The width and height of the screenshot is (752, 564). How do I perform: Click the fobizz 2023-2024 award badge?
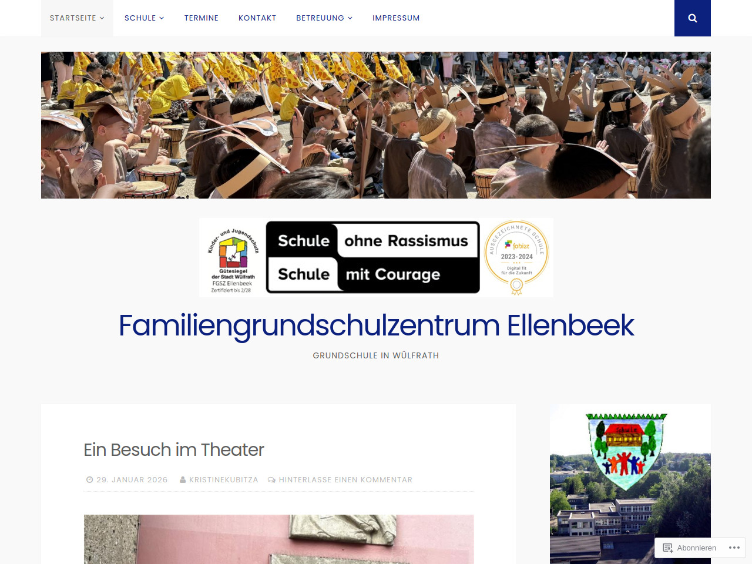[516, 258]
